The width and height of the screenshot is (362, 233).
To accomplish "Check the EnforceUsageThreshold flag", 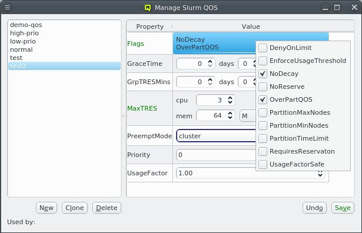I will tap(263, 61).
